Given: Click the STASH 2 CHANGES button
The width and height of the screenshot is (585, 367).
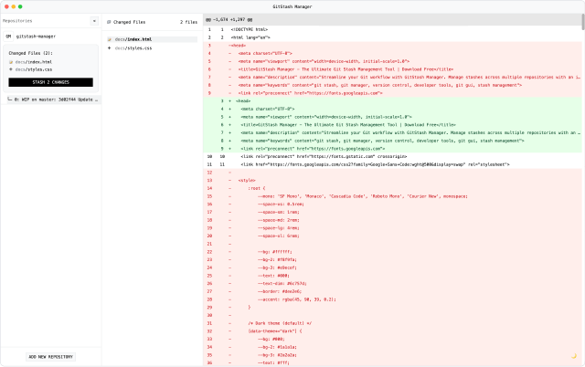Looking at the screenshot, I should click(x=51, y=82).
